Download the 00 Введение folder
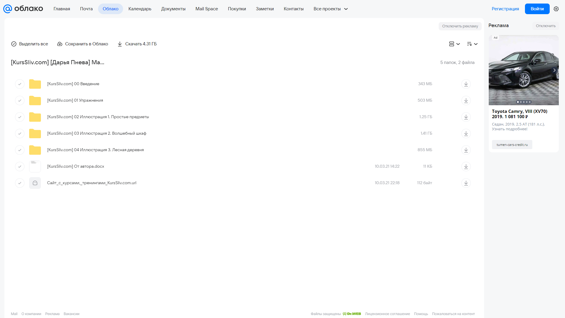 tap(466, 84)
